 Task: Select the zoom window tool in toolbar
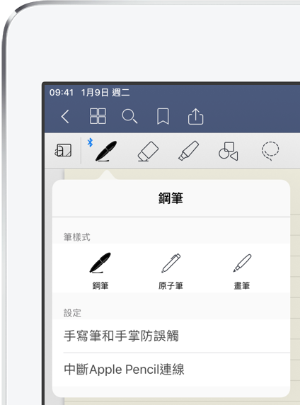[x=63, y=150]
